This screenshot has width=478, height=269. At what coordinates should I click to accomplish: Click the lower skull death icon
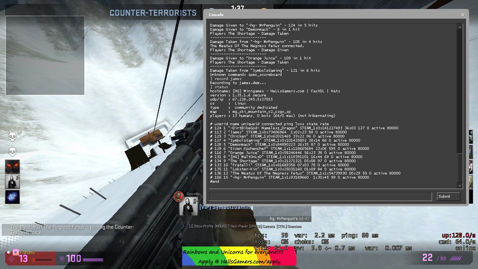[x=12, y=152]
